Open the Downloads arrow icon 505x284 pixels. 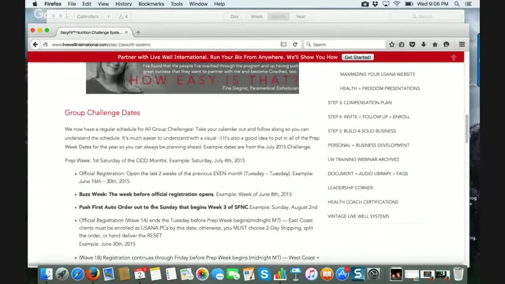point(423,45)
